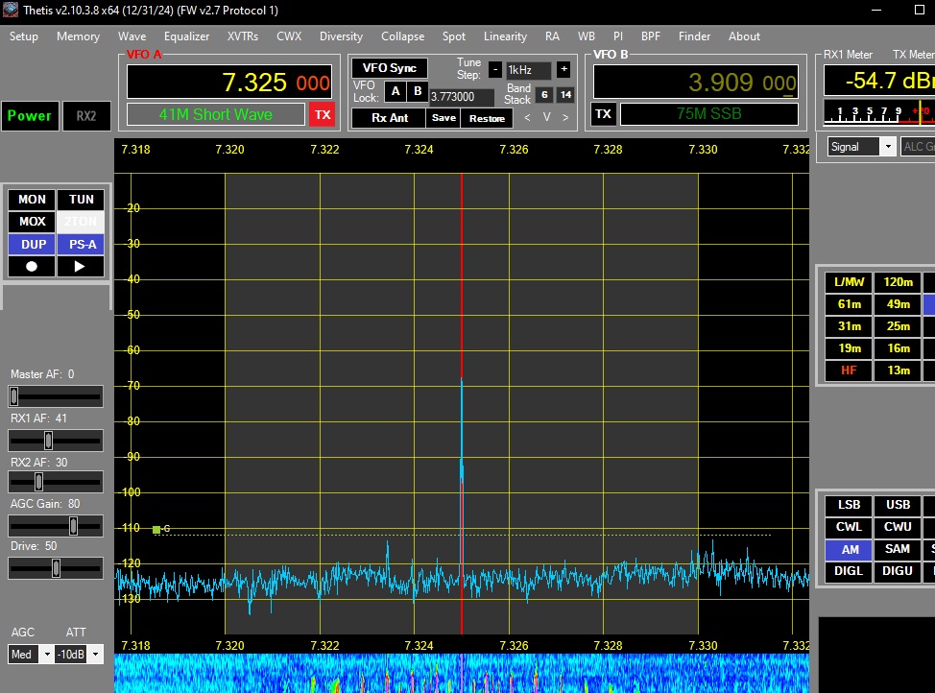The image size is (935, 693).
Task: Click the AGC Gain slider
Action: coord(56,526)
